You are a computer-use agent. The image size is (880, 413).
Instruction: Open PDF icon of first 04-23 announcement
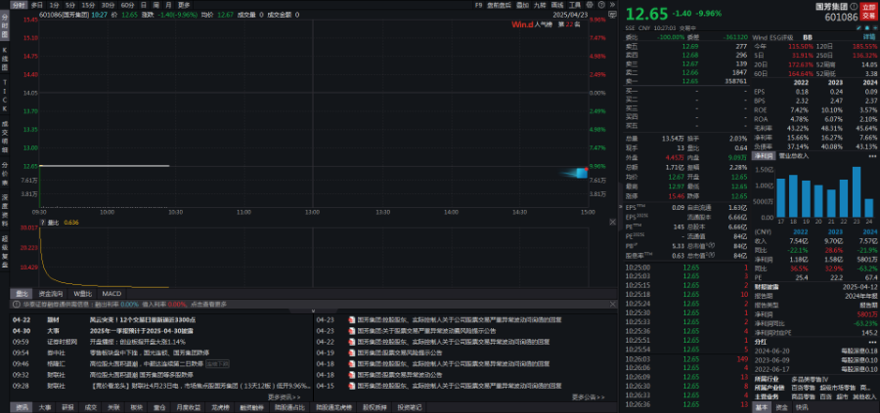click(352, 320)
